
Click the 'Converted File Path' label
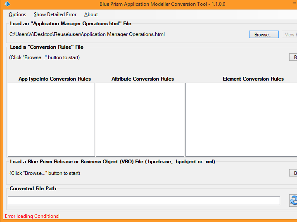pos(33,189)
